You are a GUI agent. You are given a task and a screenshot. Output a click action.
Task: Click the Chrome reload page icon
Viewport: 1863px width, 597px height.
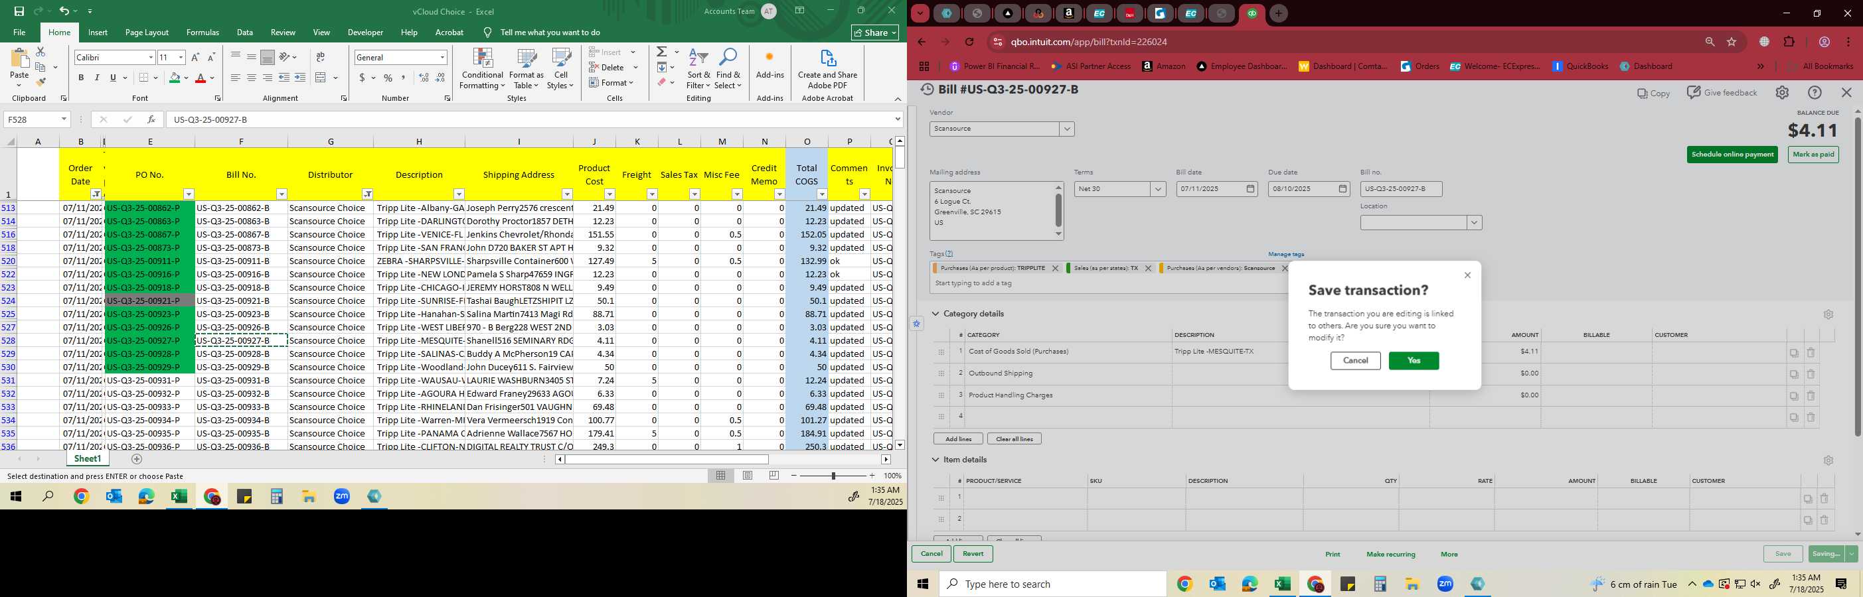point(969,42)
